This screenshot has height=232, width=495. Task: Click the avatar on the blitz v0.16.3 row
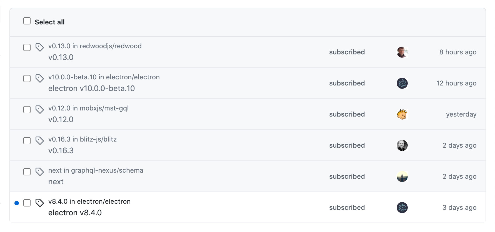402,145
